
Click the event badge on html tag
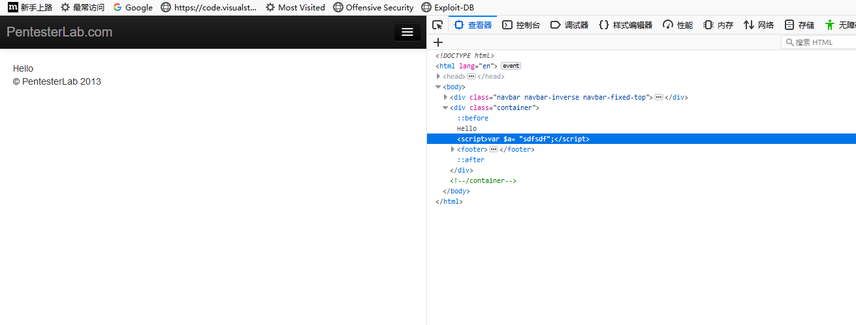(x=511, y=66)
